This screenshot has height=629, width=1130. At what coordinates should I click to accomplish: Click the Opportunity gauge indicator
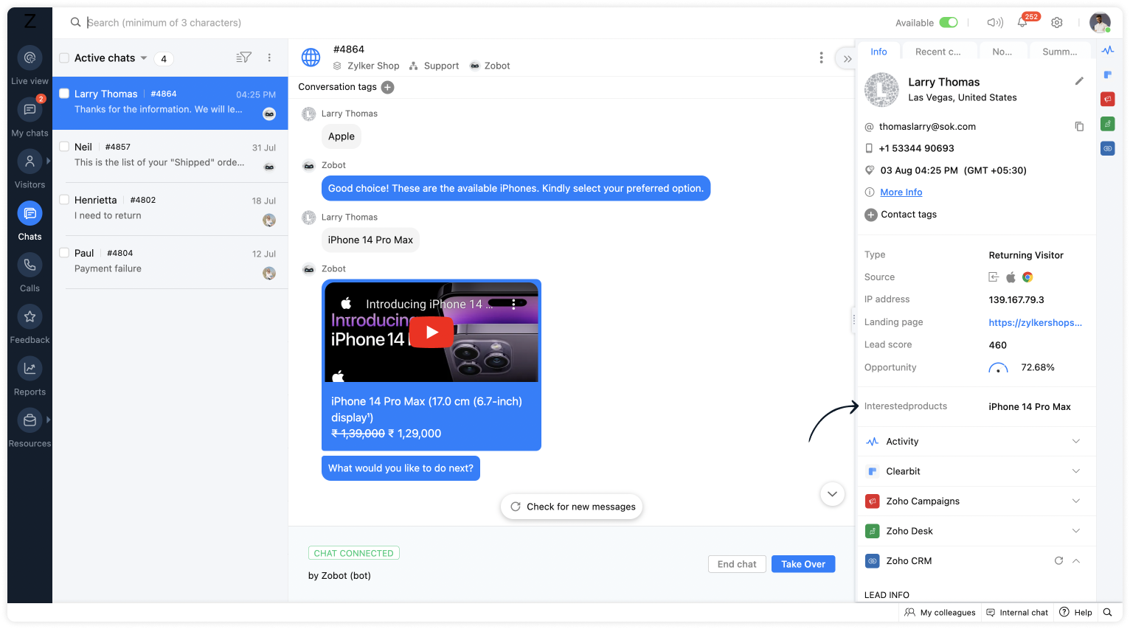(998, 368)
